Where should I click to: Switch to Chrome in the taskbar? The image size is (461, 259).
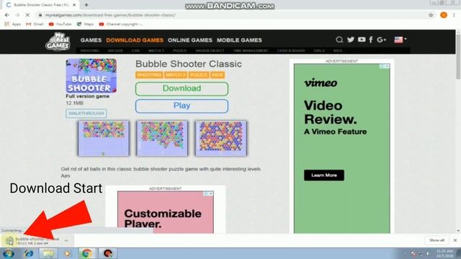(x=86, y=253)
